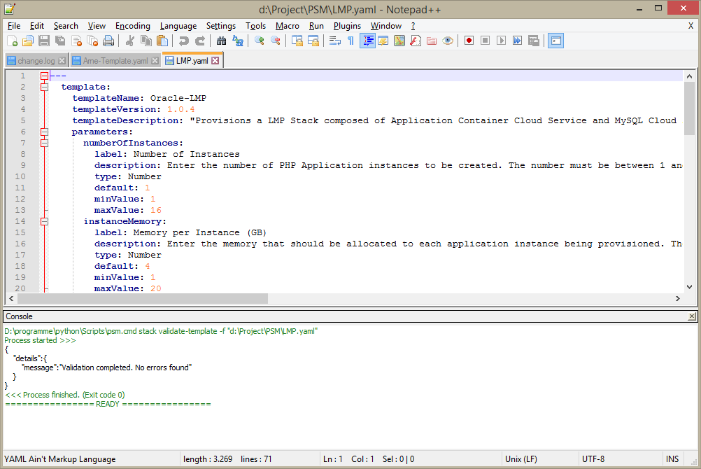Open the File menu
Viewport: 701px width, 469px height.
[14, 26]
